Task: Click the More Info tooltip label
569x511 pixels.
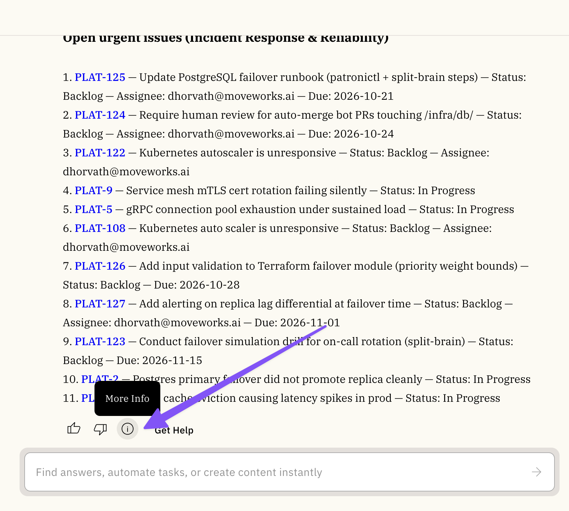Action: click(x=127, y=398)
